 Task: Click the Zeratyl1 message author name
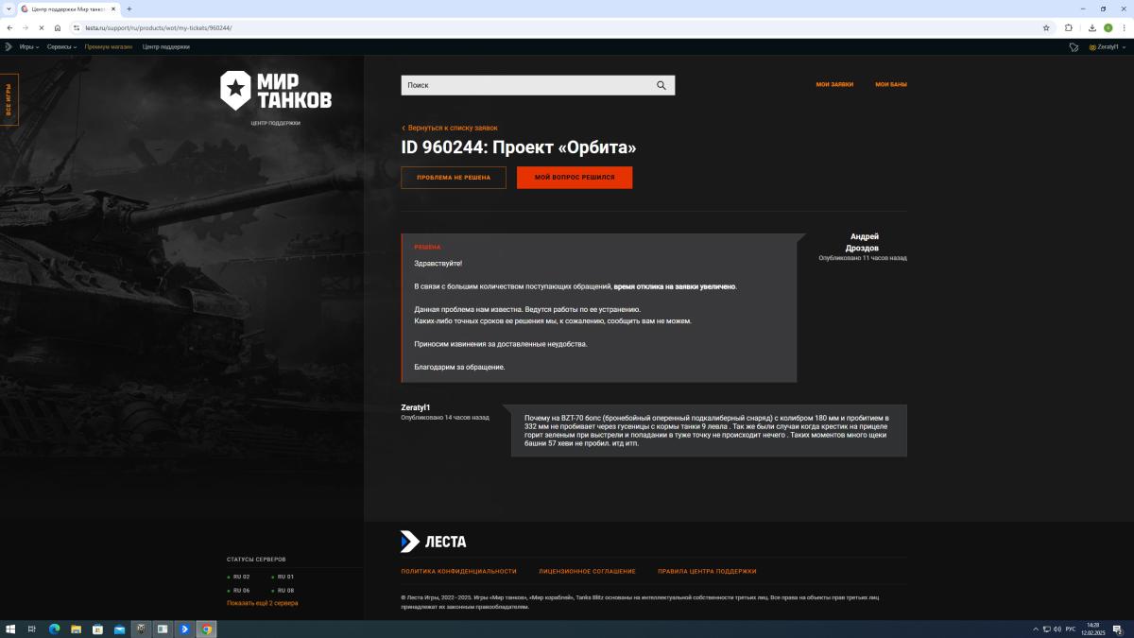416,407
